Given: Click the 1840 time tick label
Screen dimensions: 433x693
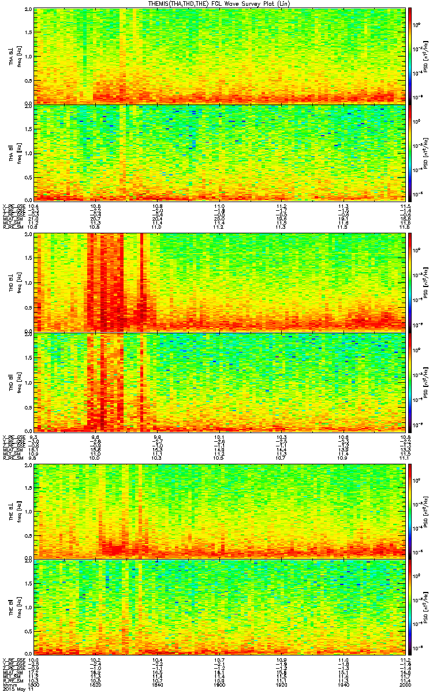Looking at the screenshot, I should click(x=157, y=685).
